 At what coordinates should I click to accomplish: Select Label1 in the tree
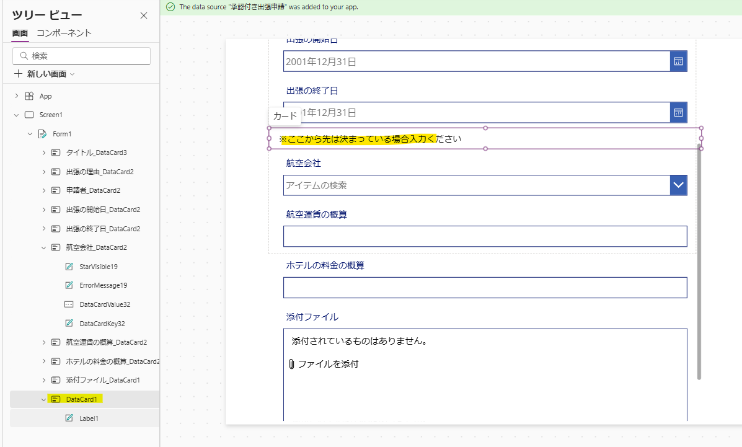pyautogui.click(x=89, y=418)
